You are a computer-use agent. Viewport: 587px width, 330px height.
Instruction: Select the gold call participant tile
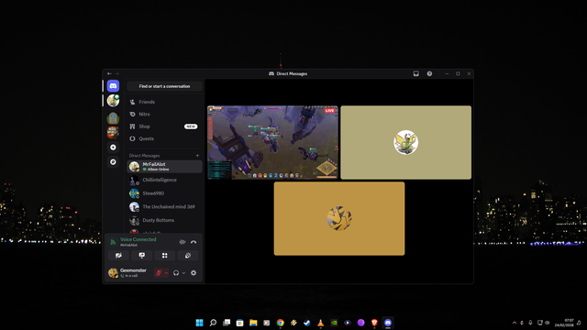(339, 219)
